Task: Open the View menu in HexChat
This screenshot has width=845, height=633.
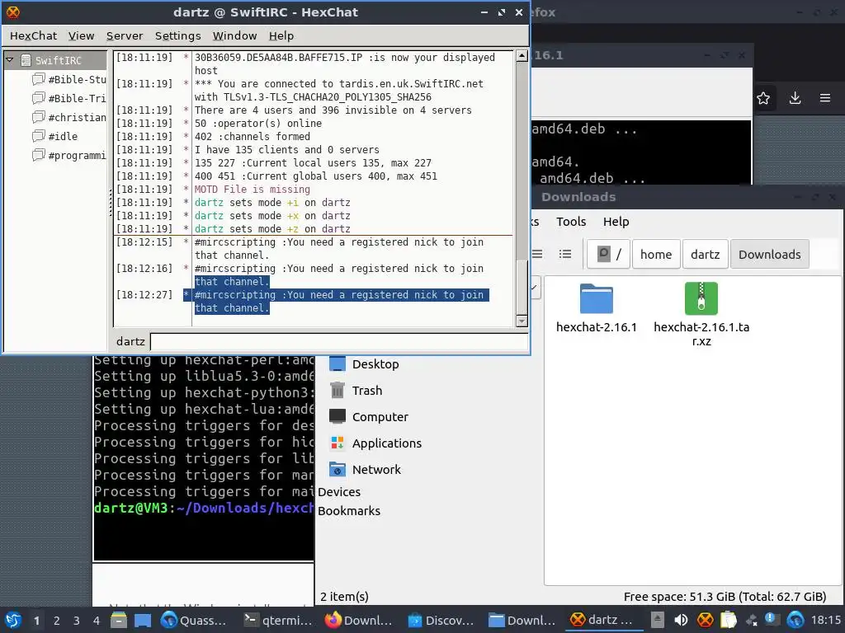Action: coord(81,36)
